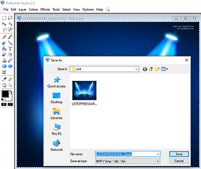Open This PC in places bar
The height and width of the screenshot is (169, 201).
click(x=56, y=130)
